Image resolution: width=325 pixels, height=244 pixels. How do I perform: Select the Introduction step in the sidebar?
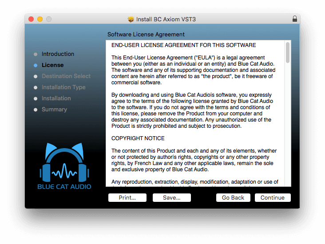pos(58,54)
